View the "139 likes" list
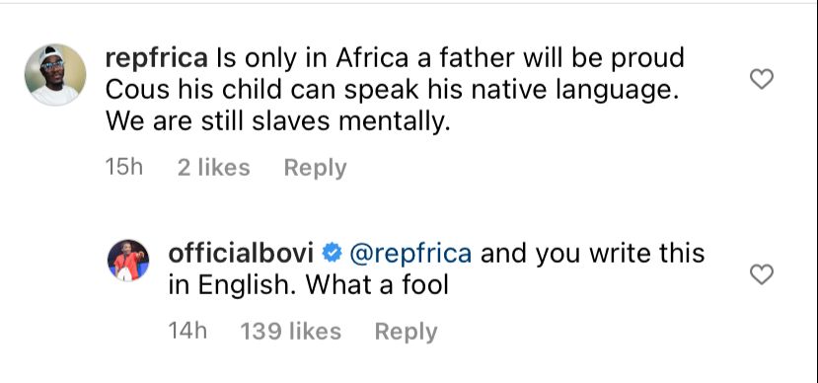818x383 pixels. (x=290, y=332)
